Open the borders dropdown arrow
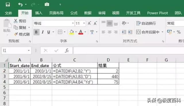184x106 pixels. click(x=64, y=32)
